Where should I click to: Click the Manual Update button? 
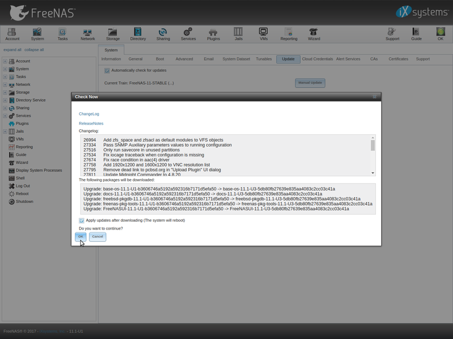click(310, 83)
